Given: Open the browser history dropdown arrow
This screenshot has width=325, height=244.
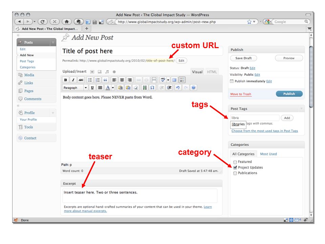Looking at the screenshot, I should coord(35,22).
